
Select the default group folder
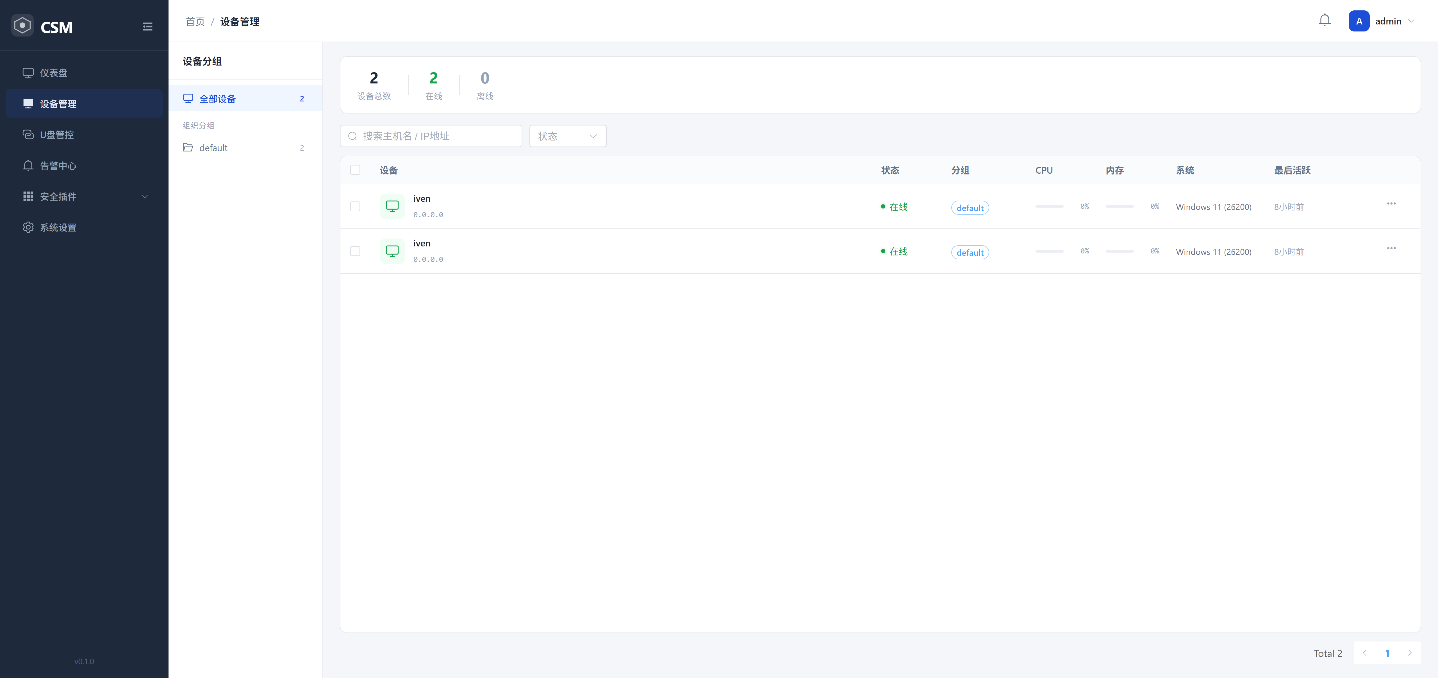[213, 148]
